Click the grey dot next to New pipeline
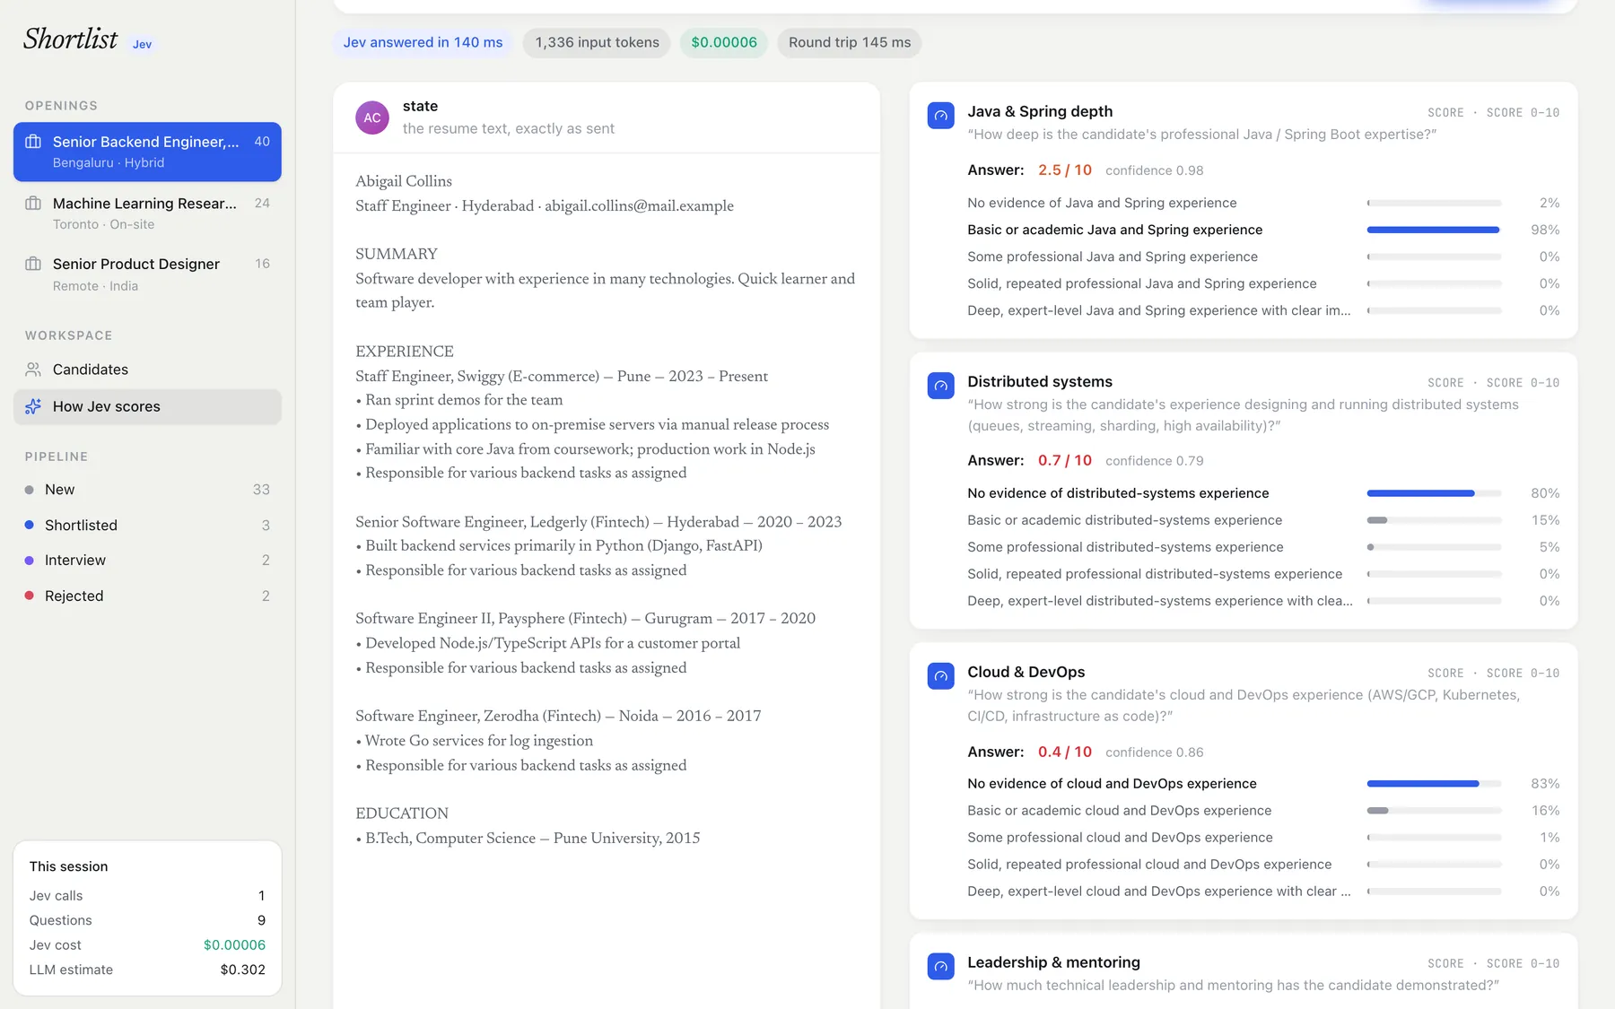Image resolution: width=1615 pixels, height=1009 pixels. click(30, 490)
